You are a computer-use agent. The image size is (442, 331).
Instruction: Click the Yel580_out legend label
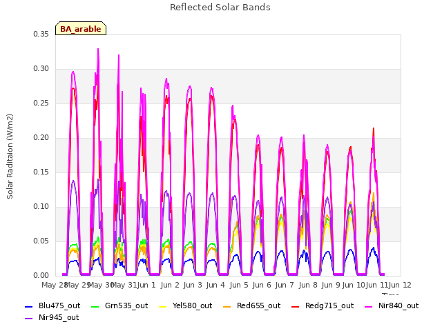pyautogui.click(x=192, y=305)
